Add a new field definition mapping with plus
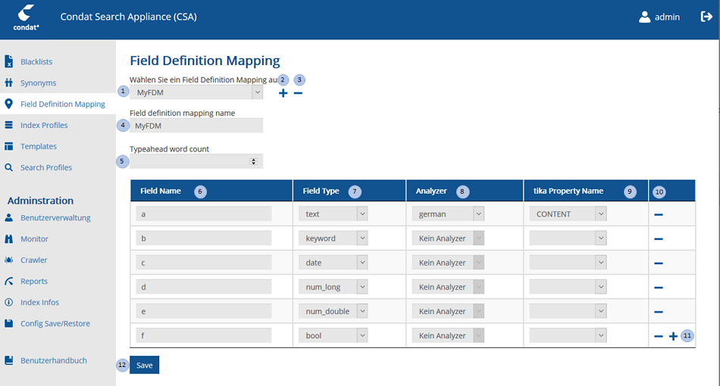720x386 pixels. (x=283, y=93)
